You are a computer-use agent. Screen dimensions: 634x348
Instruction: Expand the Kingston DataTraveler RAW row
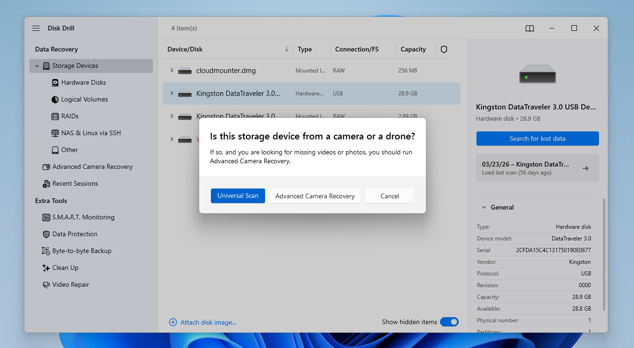(x=172, y=116)
